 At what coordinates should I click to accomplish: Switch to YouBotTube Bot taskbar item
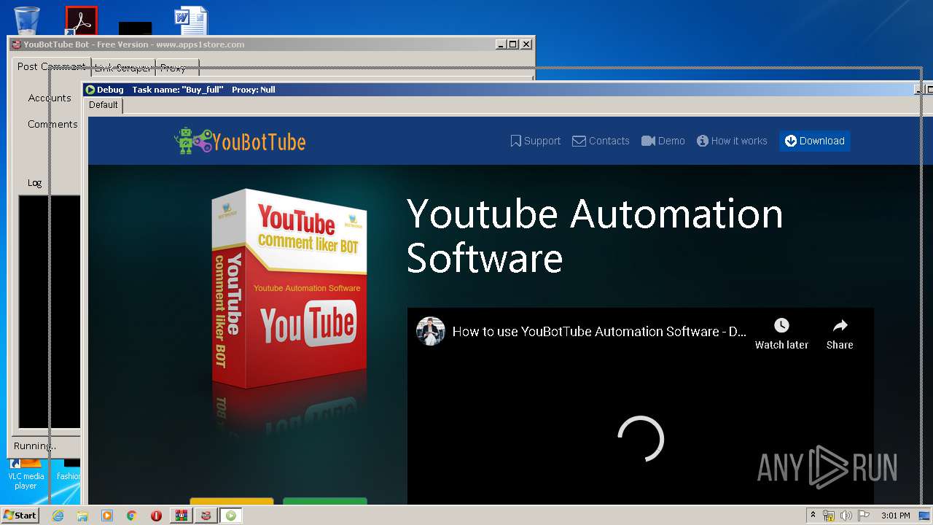pos(206,516)
